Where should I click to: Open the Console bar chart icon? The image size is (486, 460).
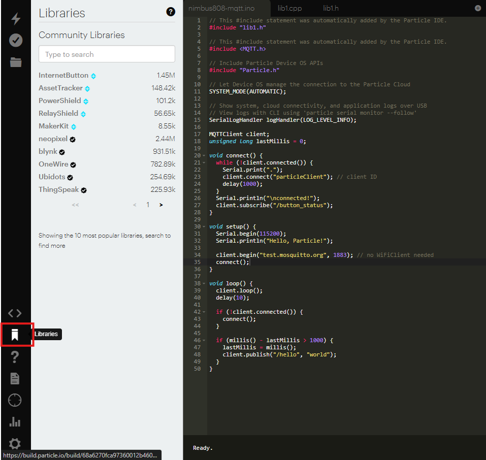point(15,421)
